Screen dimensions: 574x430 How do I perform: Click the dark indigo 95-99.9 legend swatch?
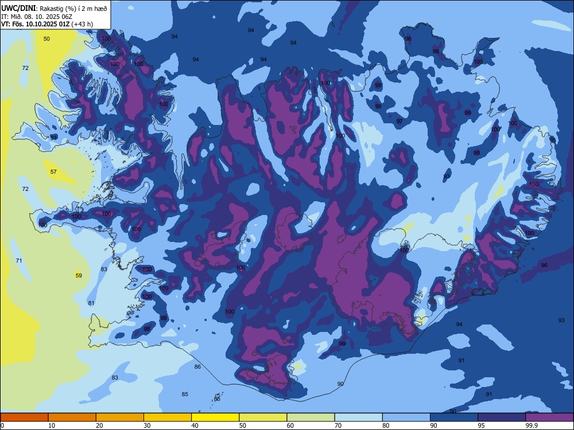point(502,417)
